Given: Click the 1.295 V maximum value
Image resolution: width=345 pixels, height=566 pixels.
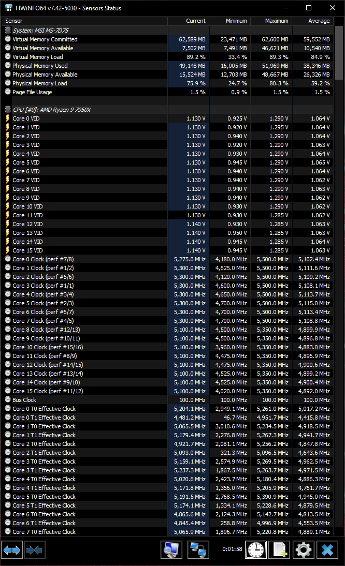Looking at the screenshot, I should tap(279, 127).
